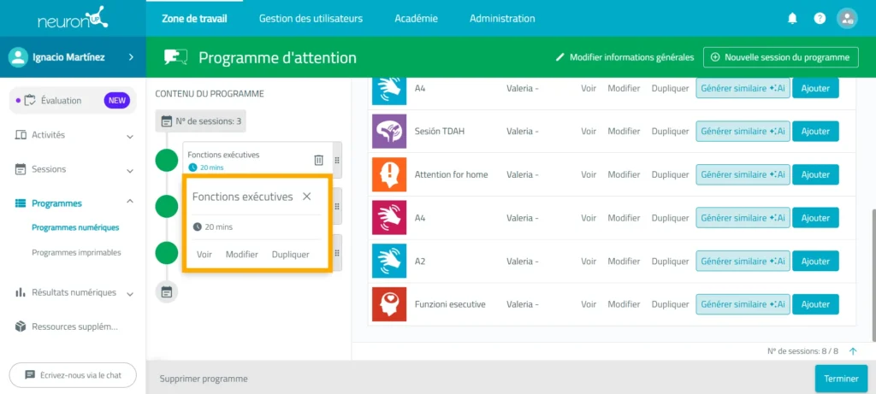
Task: Click the Funzioni esecutive red thumbnail
Action: 389,304
